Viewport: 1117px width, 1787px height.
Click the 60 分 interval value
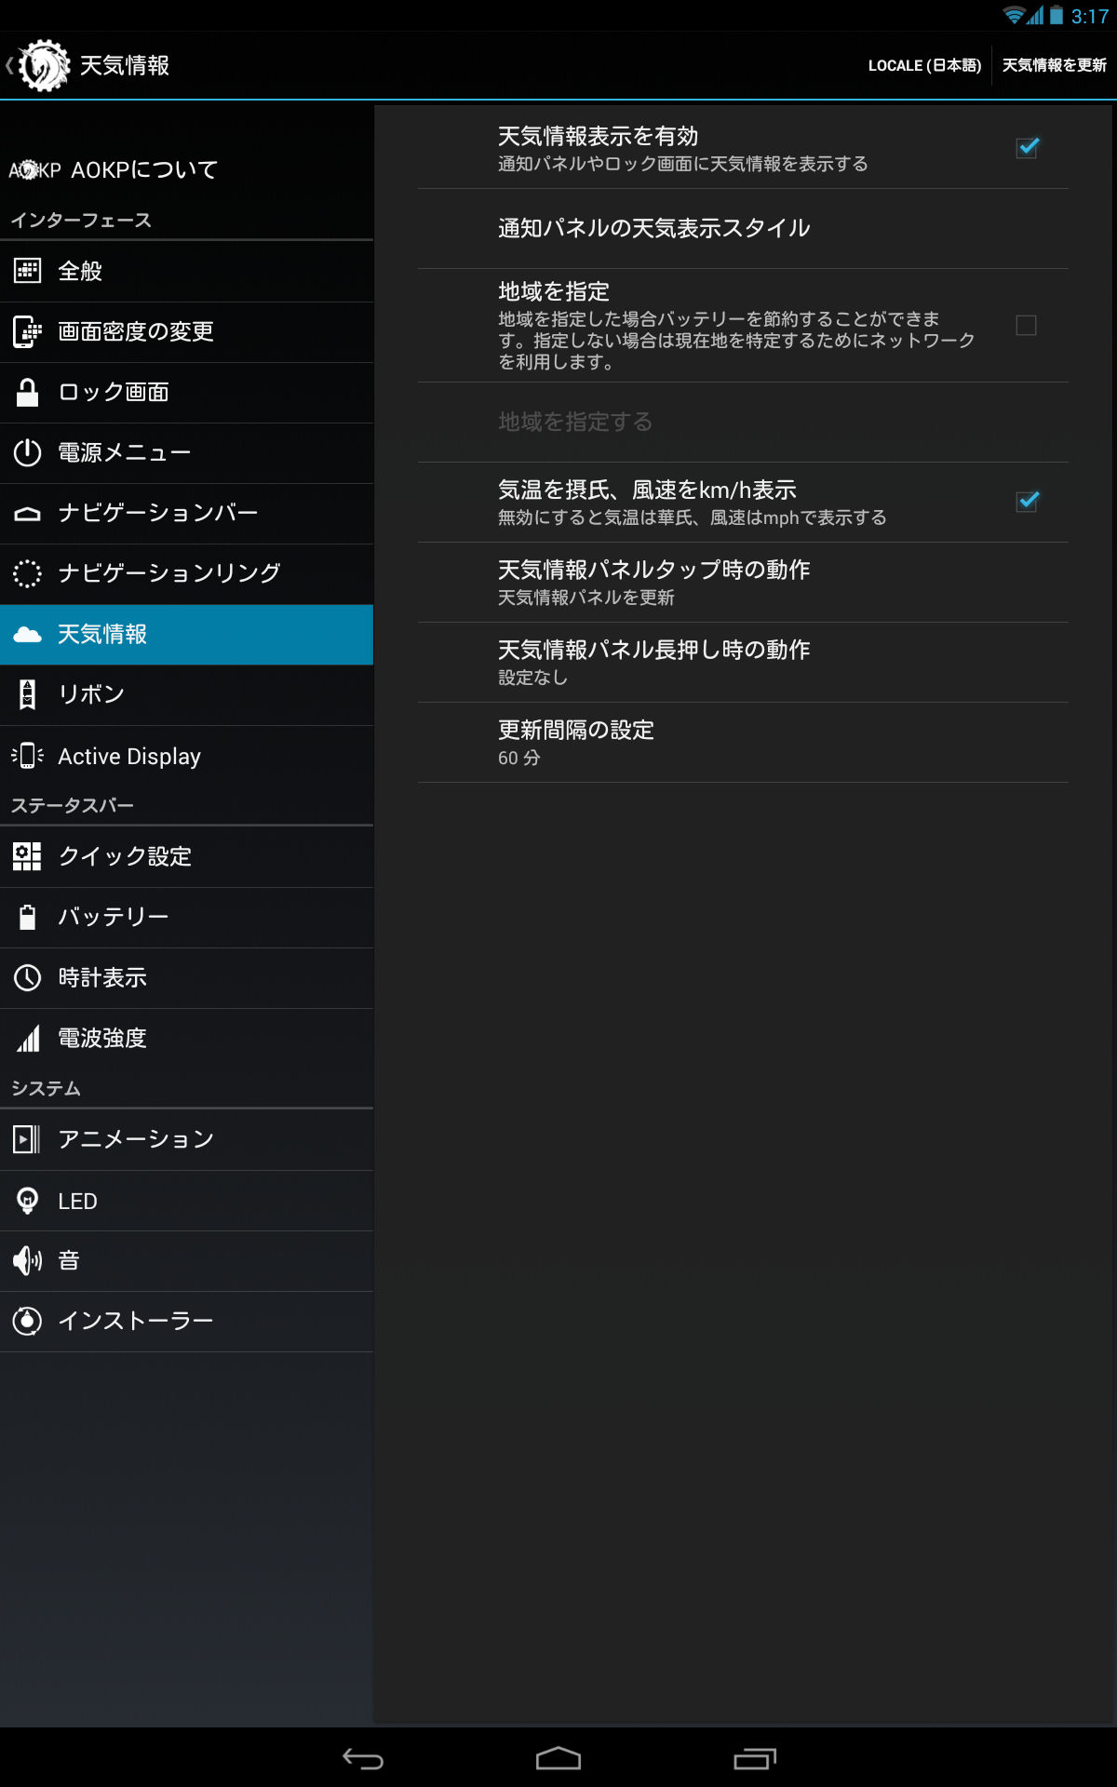click(x=519, y=758)
